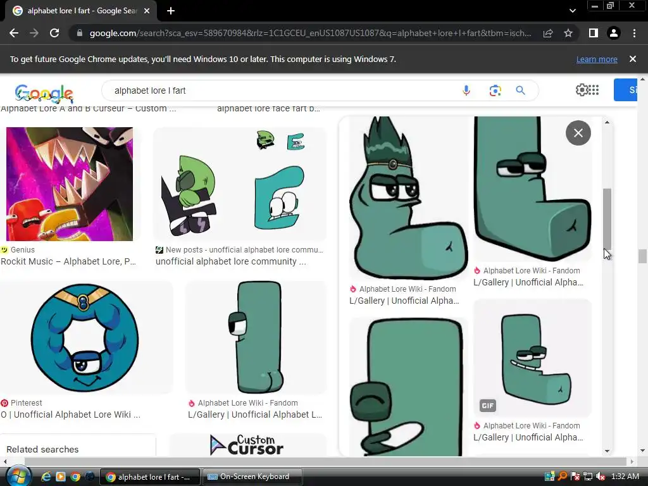Start voice search with microphone icon
The width and height of the screenshot is (648, 486).
[466, 90]
